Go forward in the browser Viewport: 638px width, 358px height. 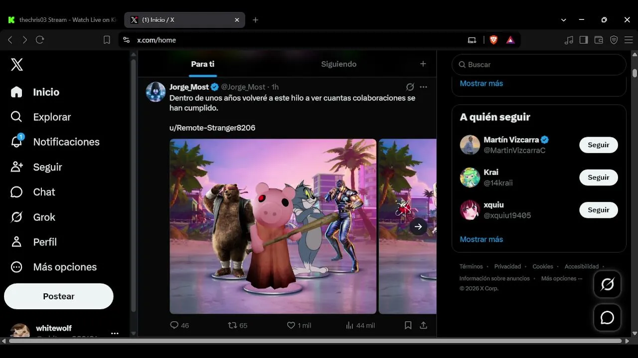click(x=25, y=40)
